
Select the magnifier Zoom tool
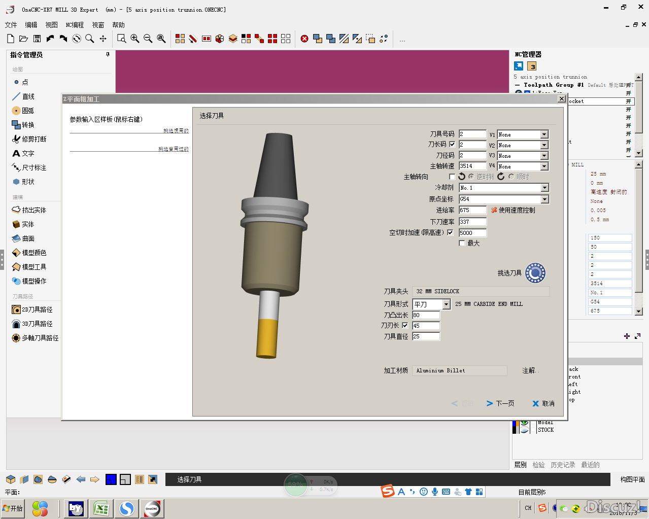pos(90,39)
